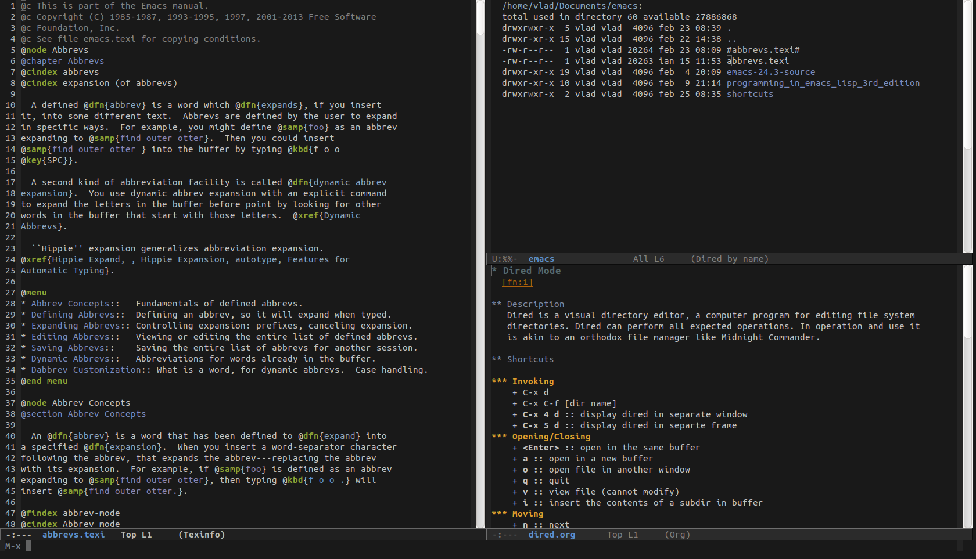Viewport: 976px width, 559px height.
Task: Click 'i :: insert the contents' list item
Action: pyautogui.click(x=637, y=503)
